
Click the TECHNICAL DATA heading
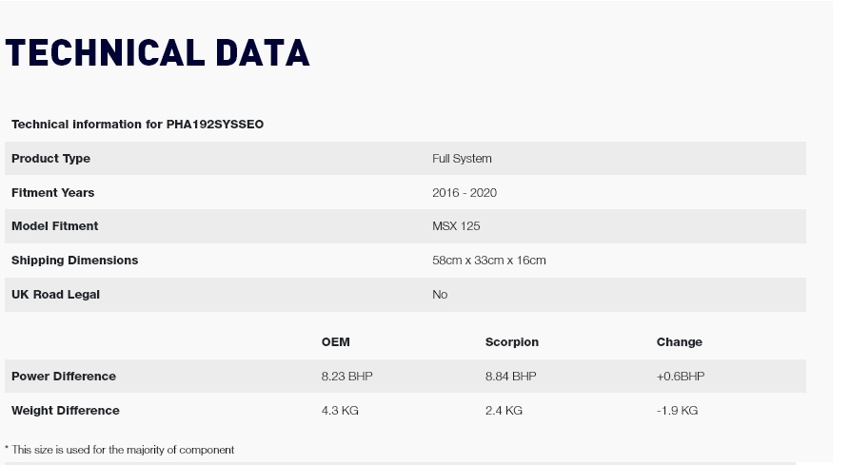pos(157,53)
